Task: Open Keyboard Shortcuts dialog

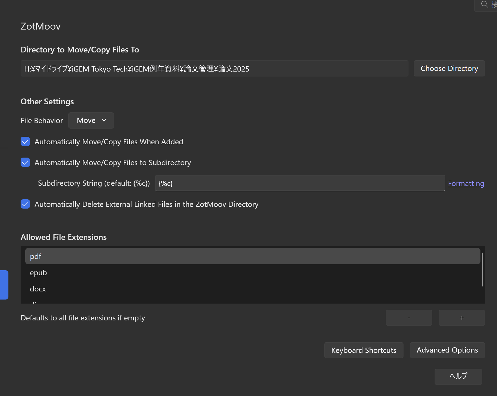Action: click(x=363, y=350)
